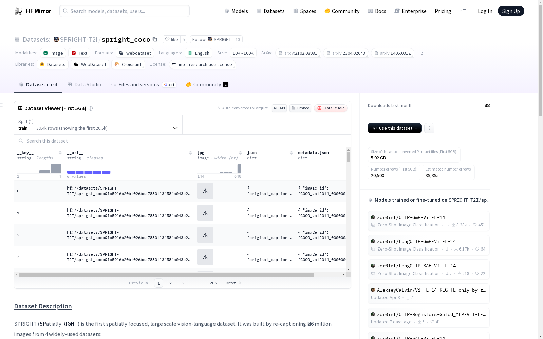Open the API code button
This screenshot has width=543, height=339.
[x=279, y=108]
